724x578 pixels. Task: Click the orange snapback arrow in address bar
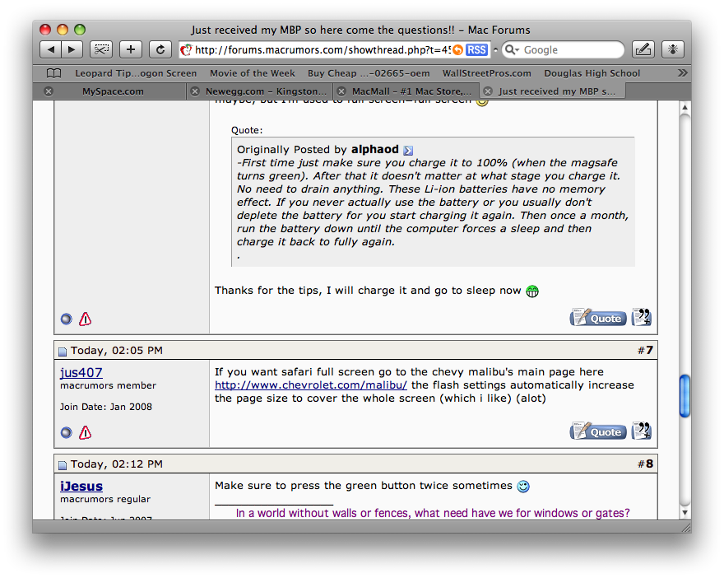pos(457,50)
